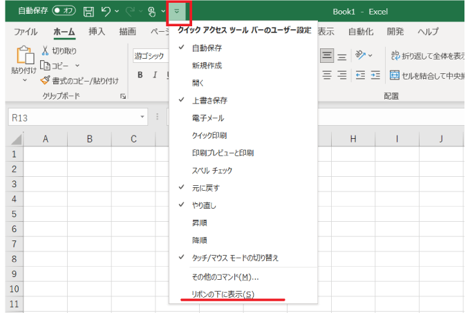Check 印刷プレビューと印刷 in the menu
470x313 pixels.
[243, 153]
